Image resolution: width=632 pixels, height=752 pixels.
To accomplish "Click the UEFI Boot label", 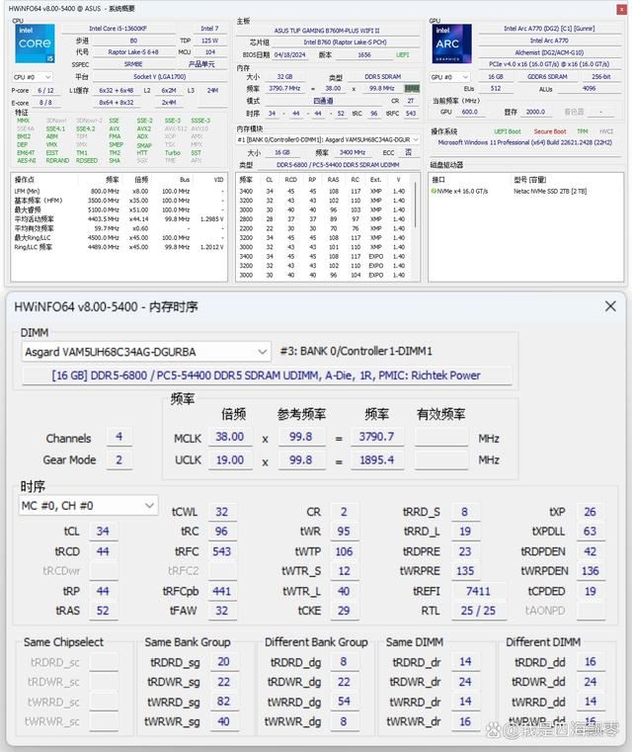I will tap(508, 131).
